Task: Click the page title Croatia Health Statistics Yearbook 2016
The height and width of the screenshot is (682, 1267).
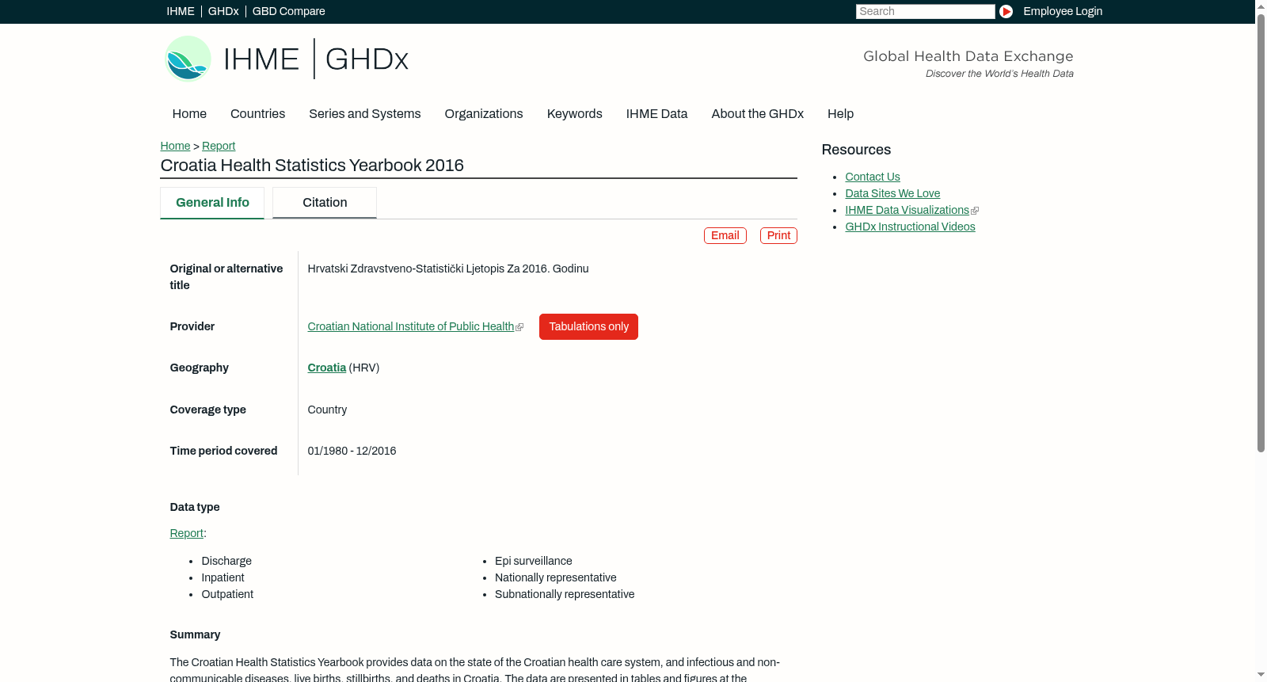Action: pyautogui.click(x=312, y=166)
